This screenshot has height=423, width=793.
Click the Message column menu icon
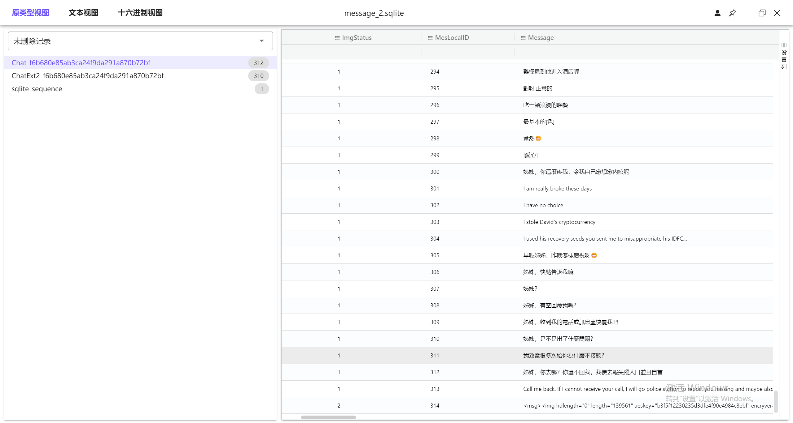coord(523,38)
